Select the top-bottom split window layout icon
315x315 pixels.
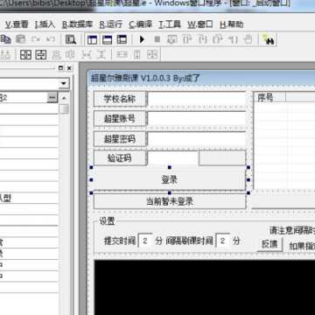(x=107, y=39)
